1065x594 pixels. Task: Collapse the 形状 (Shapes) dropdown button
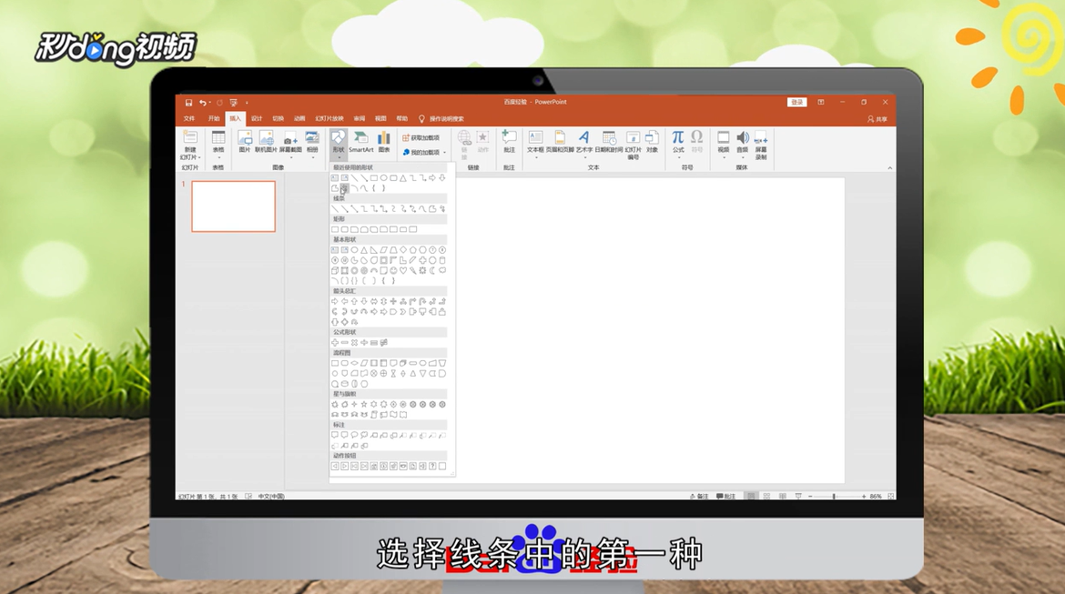point(339,145)
